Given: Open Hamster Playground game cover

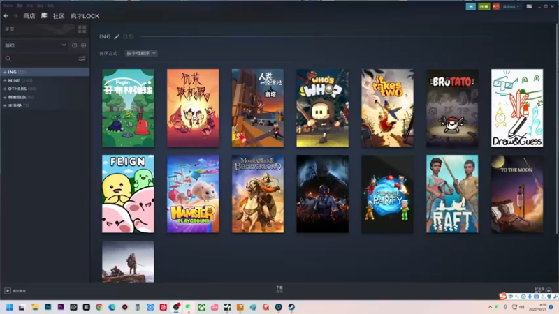Looking at the screenshot, I should (x=193, y=194).
